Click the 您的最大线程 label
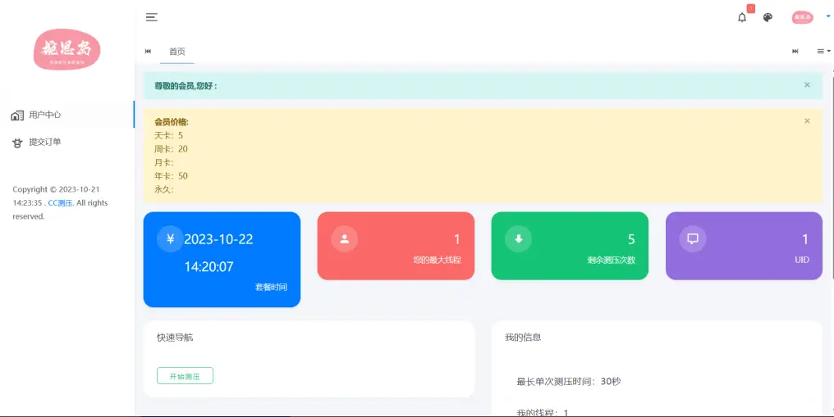This screenshot has width=834, height=417. [438, 260]
